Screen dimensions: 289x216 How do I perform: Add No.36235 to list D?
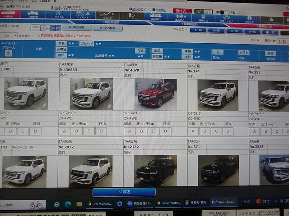[x=101, y=131]
